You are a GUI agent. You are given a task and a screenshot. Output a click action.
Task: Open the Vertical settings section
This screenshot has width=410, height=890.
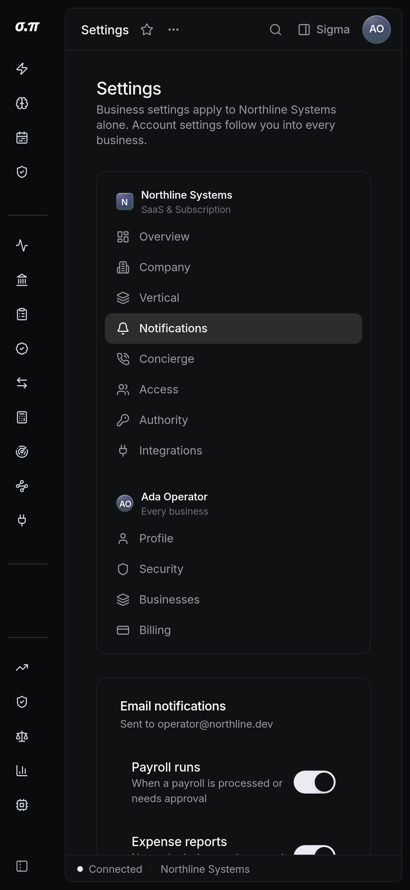pos(233,298)
